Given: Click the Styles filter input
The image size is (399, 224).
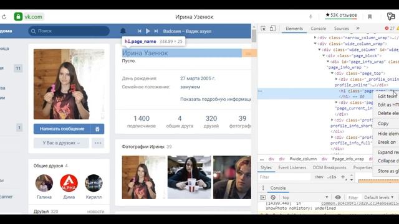Looking at the screenshot, I should (x=284, y=177).
